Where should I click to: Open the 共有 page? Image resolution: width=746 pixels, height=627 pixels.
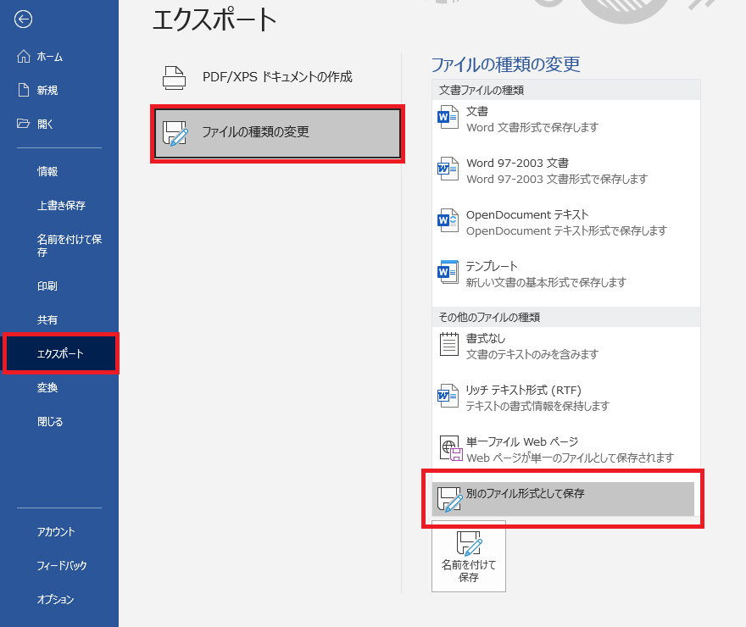pyautogui.click(x=59, y=320)
